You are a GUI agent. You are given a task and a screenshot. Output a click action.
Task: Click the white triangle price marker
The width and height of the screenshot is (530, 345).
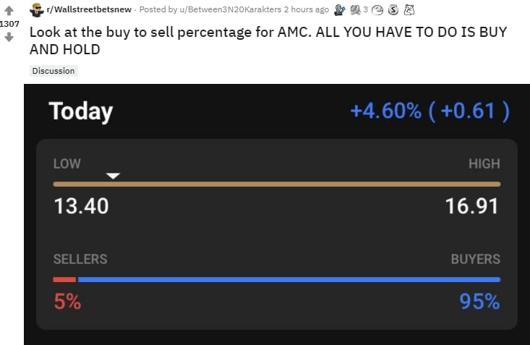(x=113, y=176)
